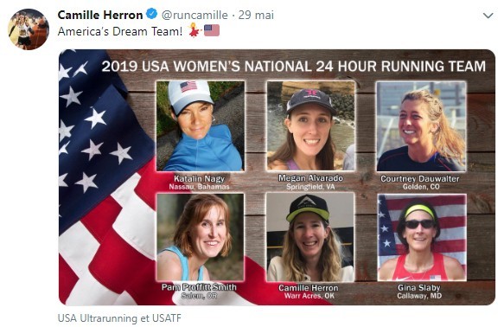The width and height of the screenshot is (504, 327).
Task: Click the America's Dream Team tweet text
Action: [x=120, y=31]
